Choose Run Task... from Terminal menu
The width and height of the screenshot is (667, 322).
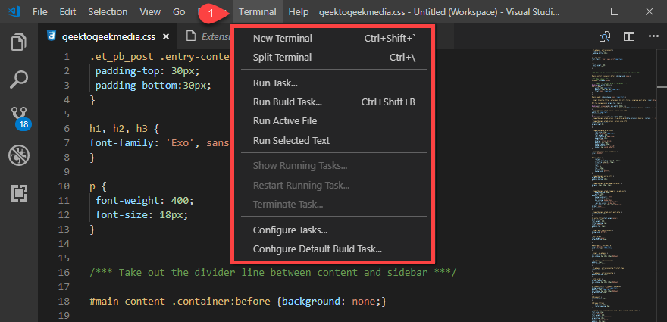(334, 83)
